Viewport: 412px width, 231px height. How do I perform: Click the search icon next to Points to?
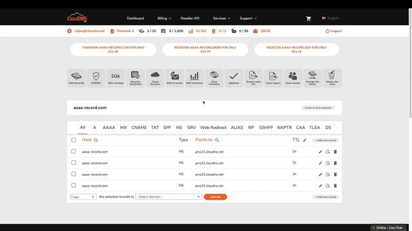pos(217,140)
